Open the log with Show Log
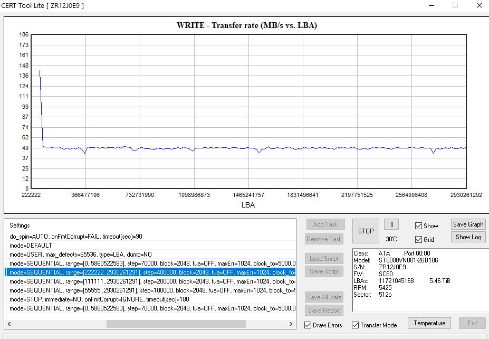The image size is (489, 339). tap(468, 237)
